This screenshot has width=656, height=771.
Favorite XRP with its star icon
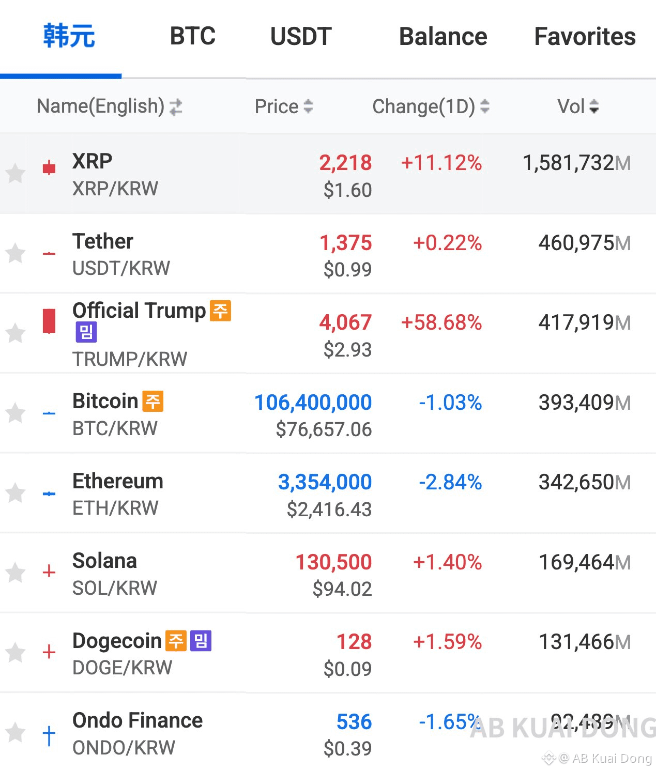pos(16,173)
